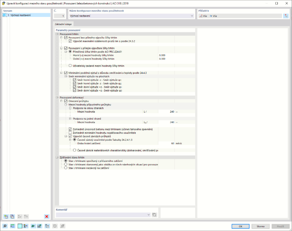Image resolution: width=292 pixels, height=231 pixels.
Task: Toggle Minimální podélná výztuž podle 24.4.3 checkbox
Action: [66, 73]
